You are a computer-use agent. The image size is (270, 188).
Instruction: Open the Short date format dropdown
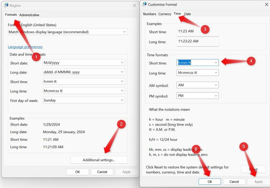click(x=83, y=62)
